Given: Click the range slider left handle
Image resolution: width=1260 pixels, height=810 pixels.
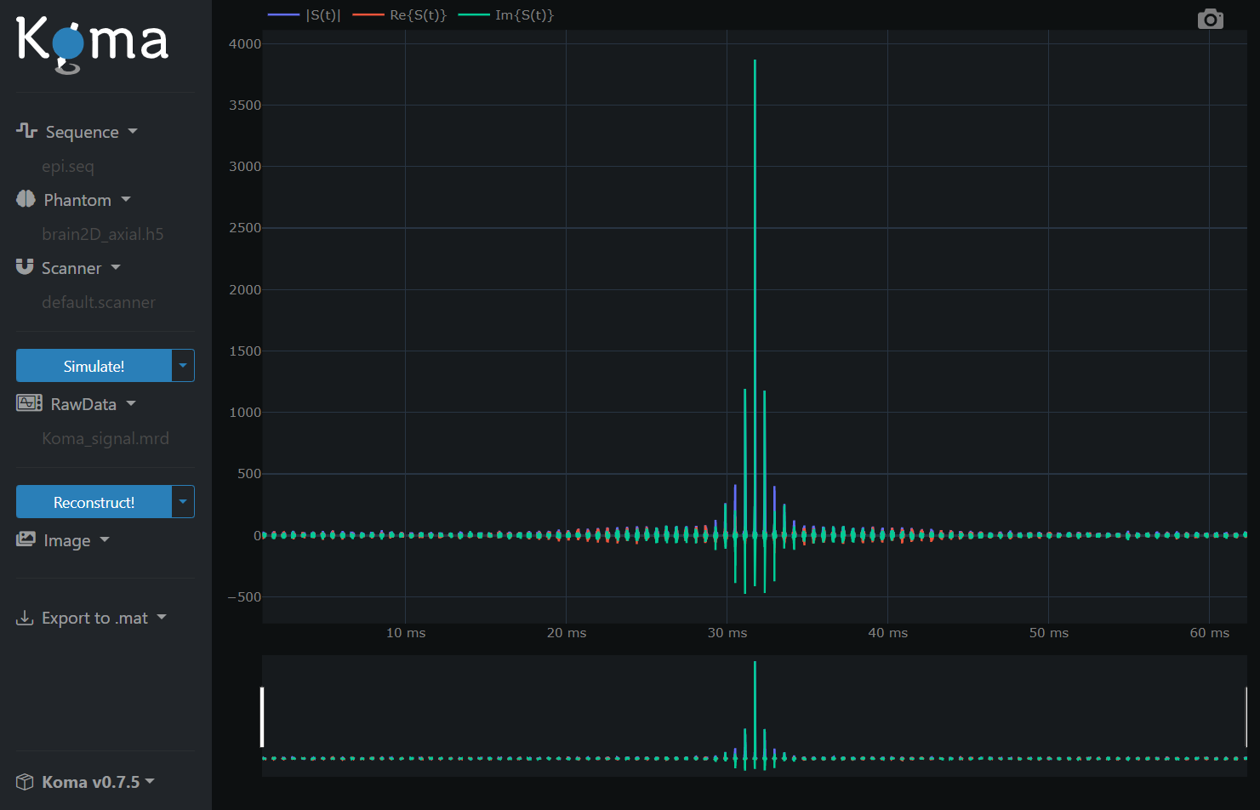Looking at the screenshot, I should pyautogui.click(x=262, y=716).
